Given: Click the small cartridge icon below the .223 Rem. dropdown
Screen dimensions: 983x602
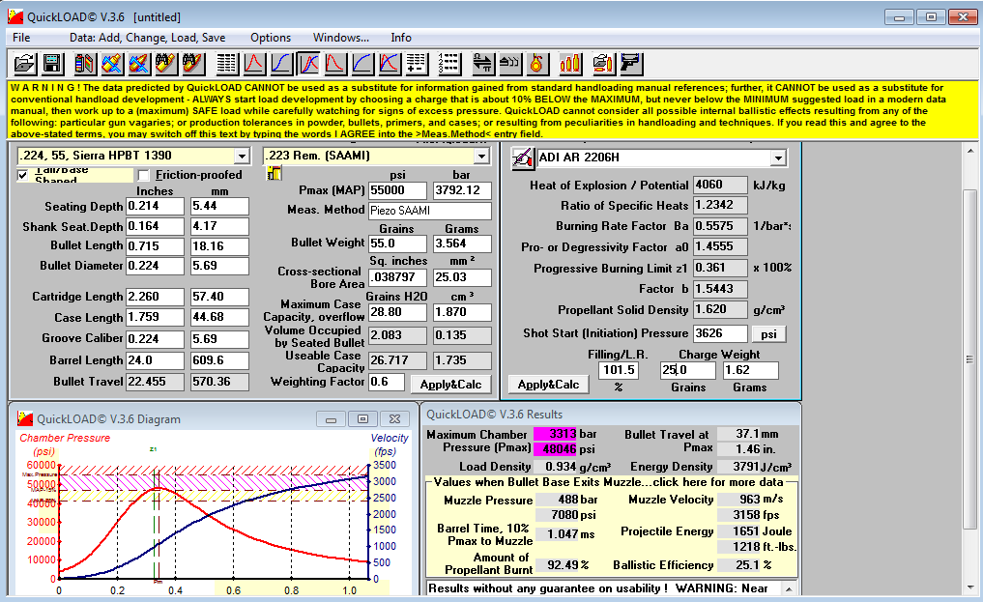Looking at the screenshot, I should [x=274, y=174].
